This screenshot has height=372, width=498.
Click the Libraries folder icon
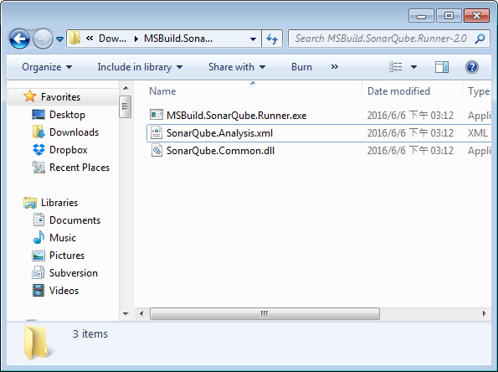coord(30,203)
